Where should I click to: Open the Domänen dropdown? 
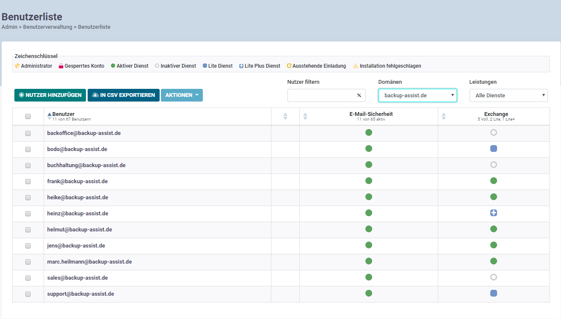coord(417,96)
